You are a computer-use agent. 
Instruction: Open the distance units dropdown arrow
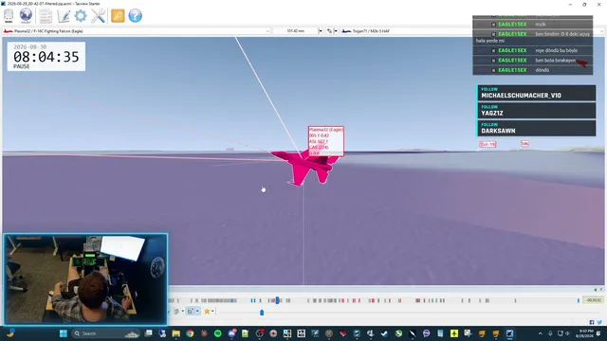tap(321, 31)
